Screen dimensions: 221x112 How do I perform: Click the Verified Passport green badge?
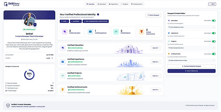click(x=29, y=30)
